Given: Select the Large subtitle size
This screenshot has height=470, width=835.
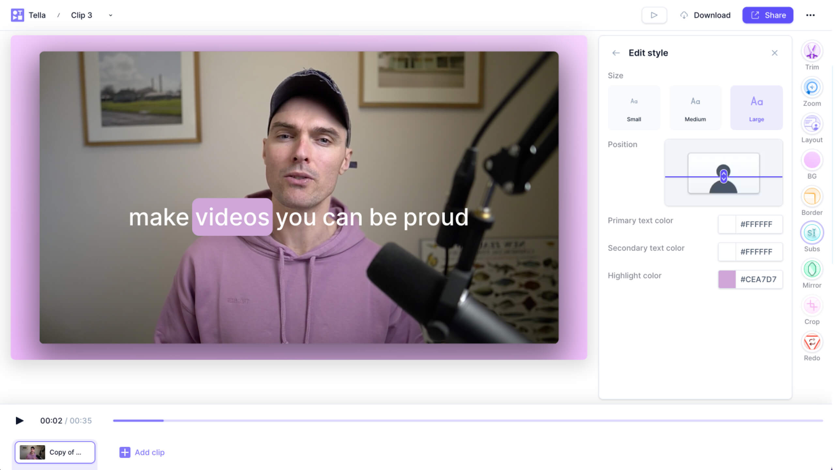Looking at the screenshot, I should (x=756, y=108).
